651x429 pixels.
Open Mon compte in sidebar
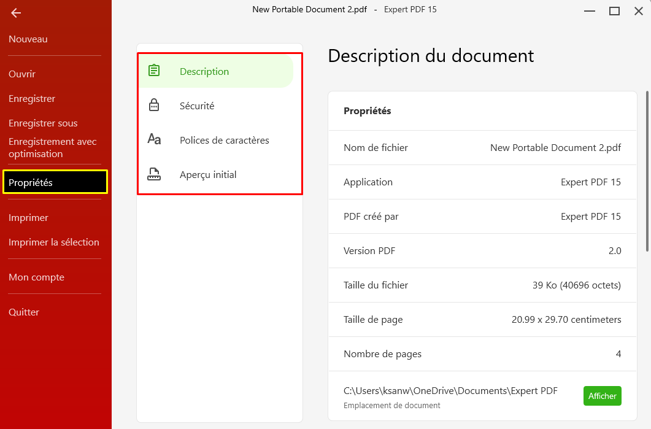click(x=37, y=277)
